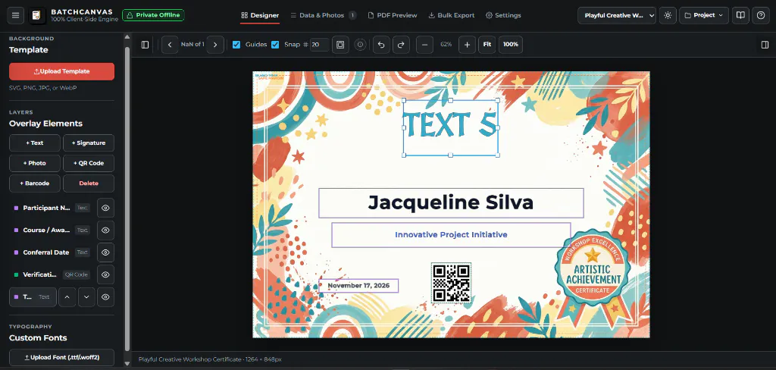Open the Data & Photos tab
This screenshot has height=370, width=776.
[323, 15]
